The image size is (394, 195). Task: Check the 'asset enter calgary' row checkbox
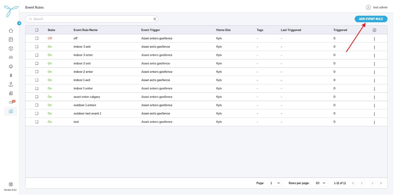pyautogui.click(x=37, y=97)
